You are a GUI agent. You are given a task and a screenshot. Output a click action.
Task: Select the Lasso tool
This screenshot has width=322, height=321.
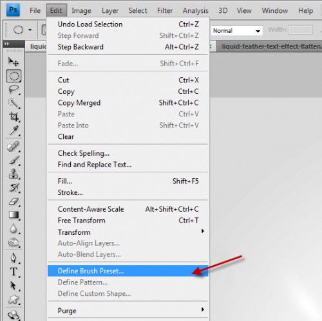pyautogui.click(x=14, y=89)
